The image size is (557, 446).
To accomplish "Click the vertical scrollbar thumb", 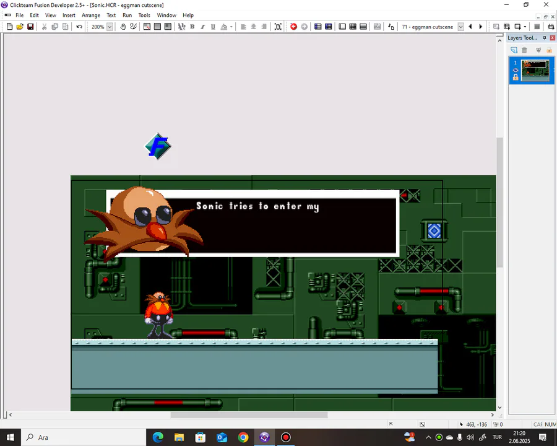I will (500, 203).
